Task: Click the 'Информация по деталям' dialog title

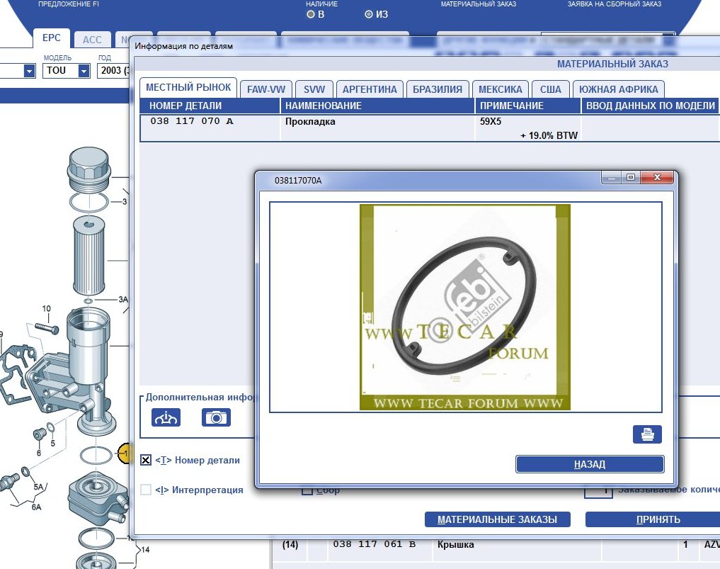Action: [183, 46]
